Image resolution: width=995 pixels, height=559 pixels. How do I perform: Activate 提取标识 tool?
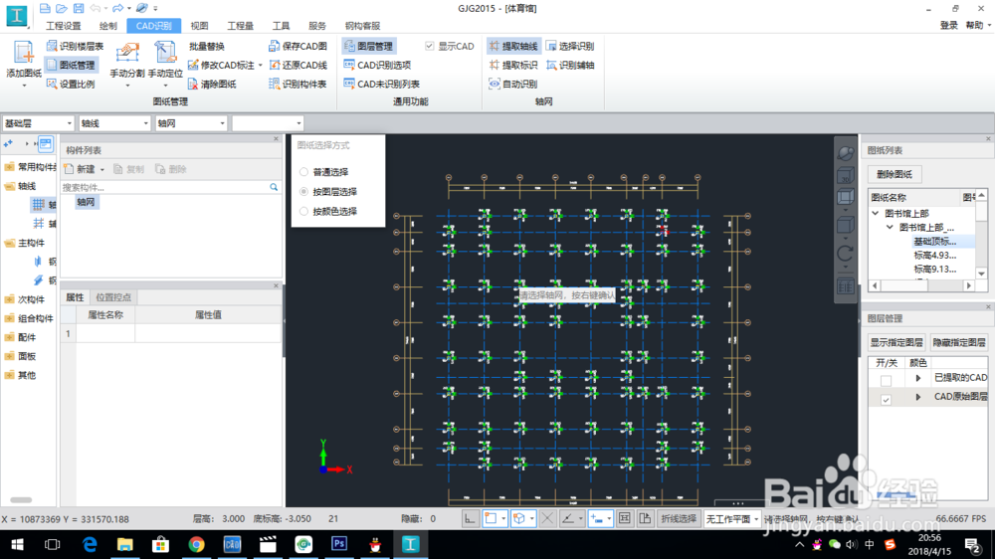513,65
